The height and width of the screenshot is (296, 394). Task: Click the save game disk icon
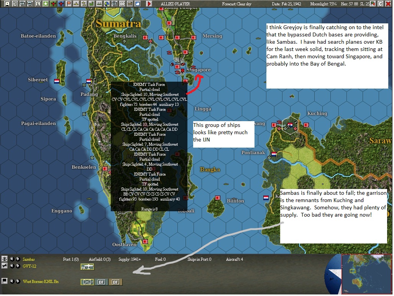pos(7,3)
